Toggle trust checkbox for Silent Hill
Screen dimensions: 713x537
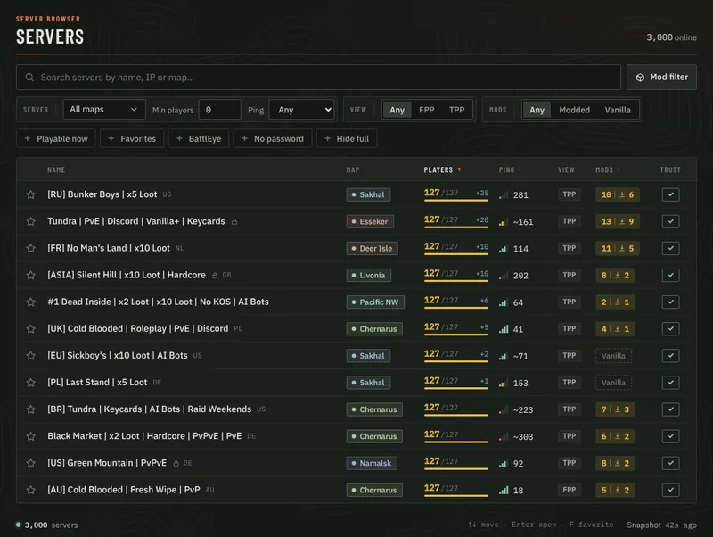click(671, 276)
